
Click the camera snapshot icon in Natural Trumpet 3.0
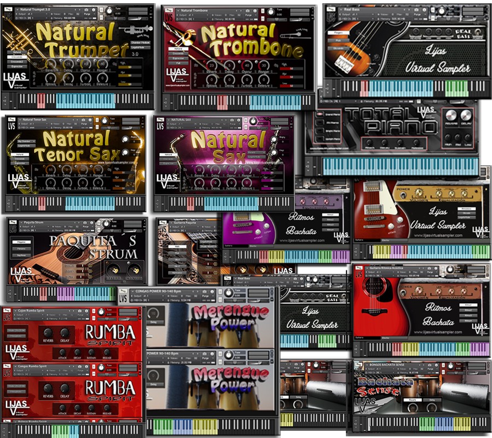(86, 10)
